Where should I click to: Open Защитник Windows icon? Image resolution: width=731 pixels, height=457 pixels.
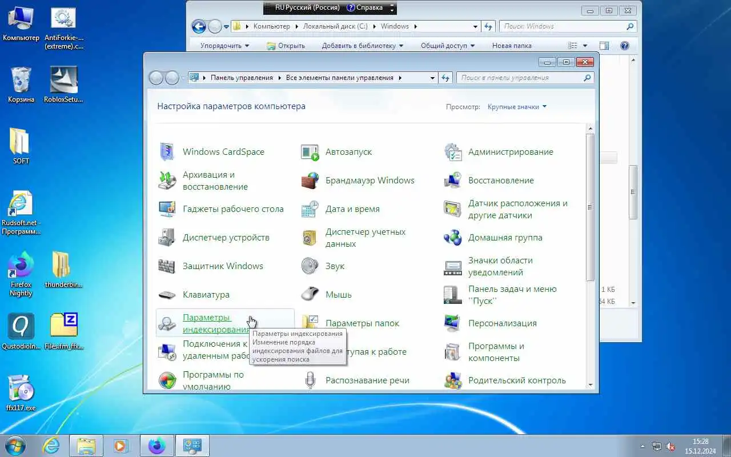pos(167,266)
